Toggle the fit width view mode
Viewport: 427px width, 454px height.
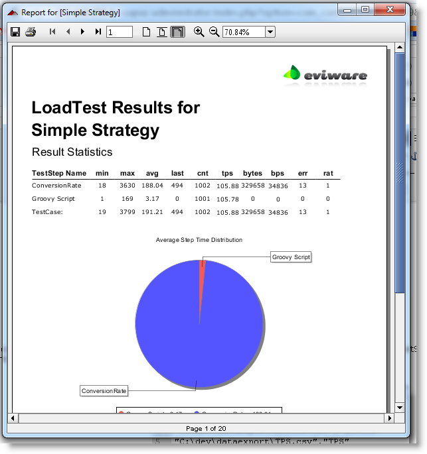click(177, 32)
